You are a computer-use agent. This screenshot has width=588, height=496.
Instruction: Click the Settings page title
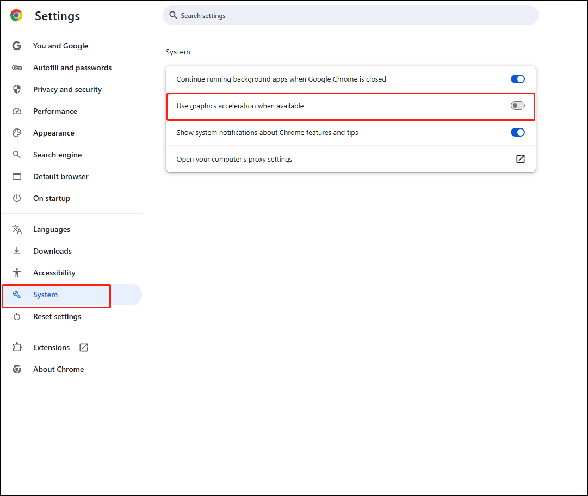57,16
